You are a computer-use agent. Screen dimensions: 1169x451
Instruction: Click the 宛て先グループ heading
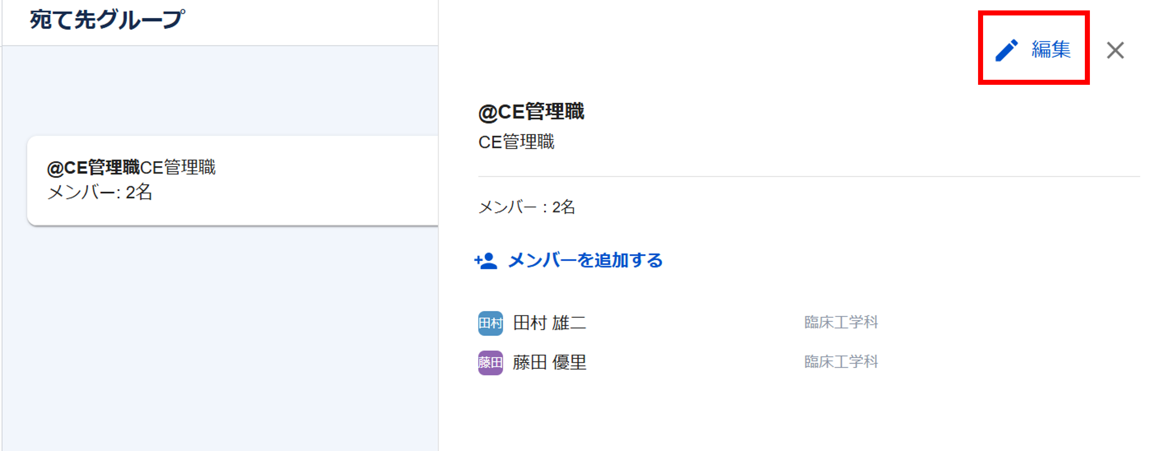click(x=107, y=20)
